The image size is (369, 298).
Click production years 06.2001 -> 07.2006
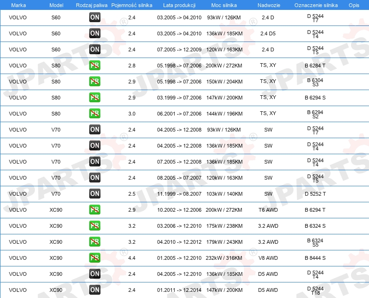click(x=179, y=114)
